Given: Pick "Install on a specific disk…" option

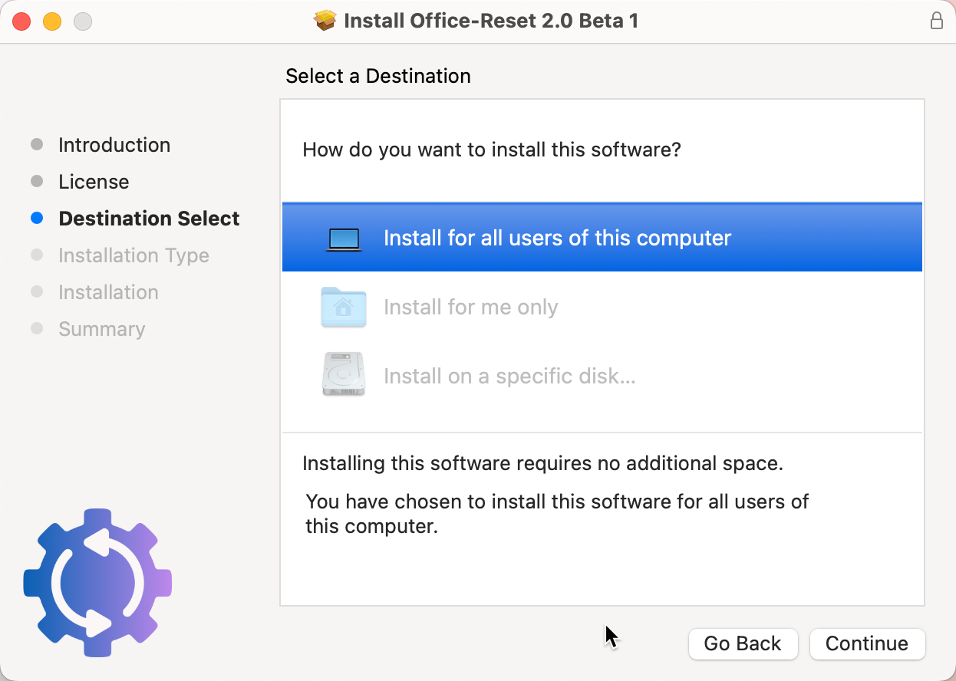Looking at the screenshot, I should coord(509,377).
